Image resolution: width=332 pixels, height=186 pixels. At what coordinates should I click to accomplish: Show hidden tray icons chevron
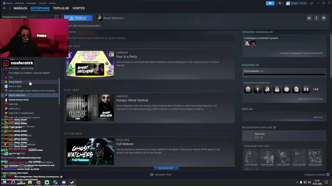coord(297,182)
